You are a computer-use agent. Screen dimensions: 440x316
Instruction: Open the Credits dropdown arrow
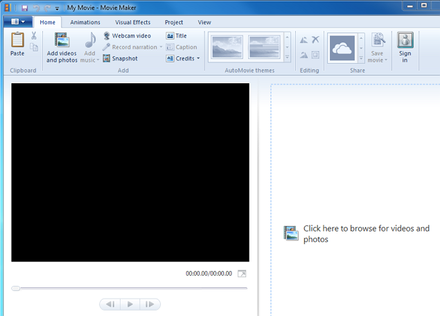pos(198,59)
